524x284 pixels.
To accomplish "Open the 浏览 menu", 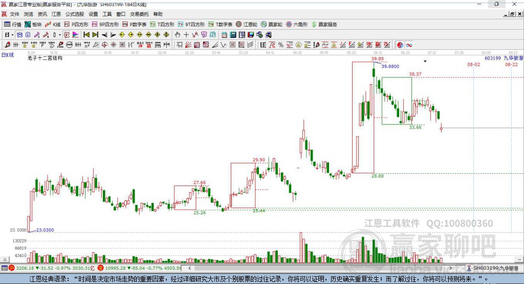I will pos(29,14).
